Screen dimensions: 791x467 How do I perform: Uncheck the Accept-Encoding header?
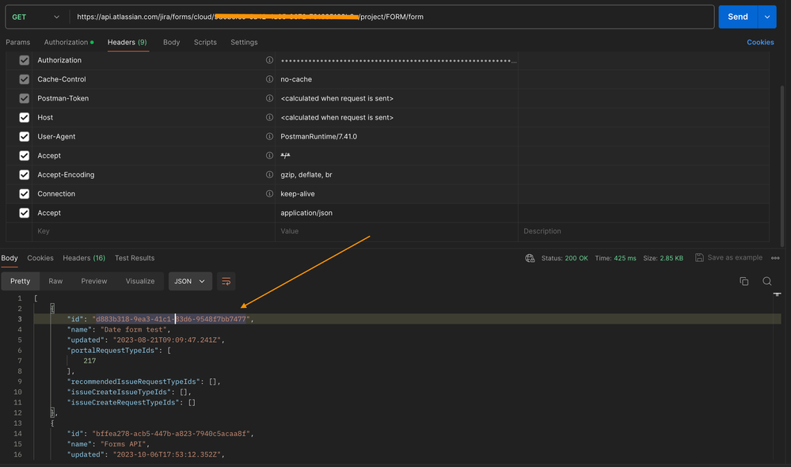point(24,174)
